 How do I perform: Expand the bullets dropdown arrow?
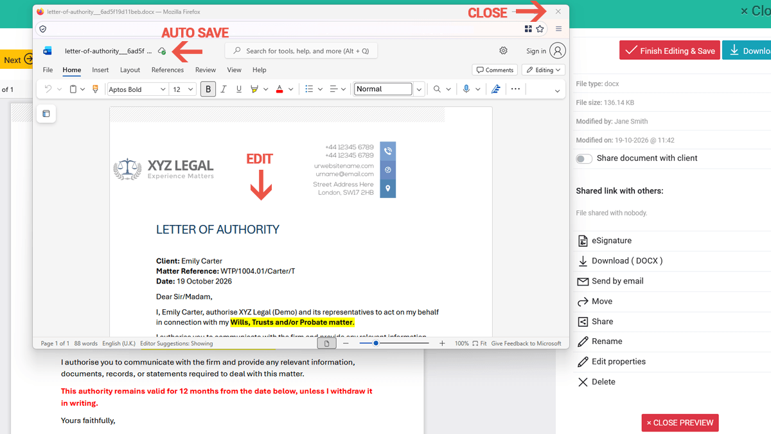(319, 89)
